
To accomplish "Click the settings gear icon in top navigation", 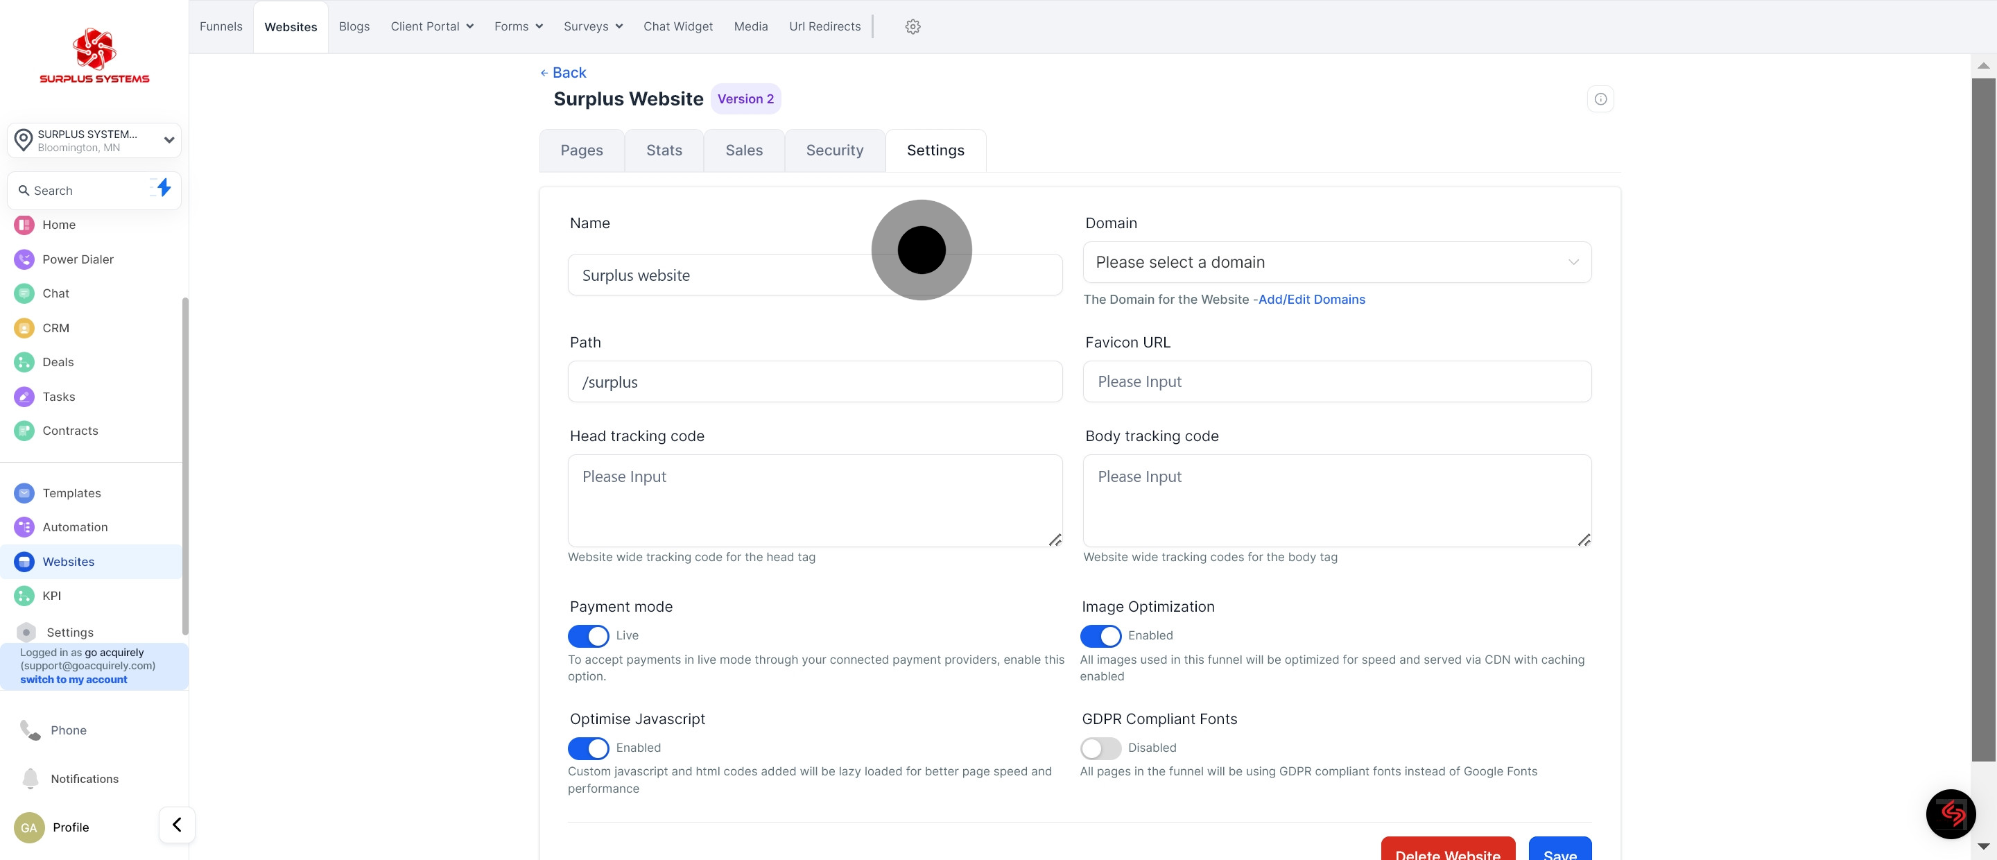I will pyautogui.click(x=913, y=26).
